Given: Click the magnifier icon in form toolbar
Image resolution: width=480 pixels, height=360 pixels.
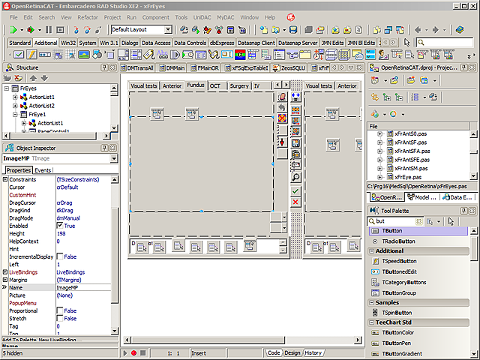Looking at the screenshot, I should pyautogui.click(x=295, y=178).
